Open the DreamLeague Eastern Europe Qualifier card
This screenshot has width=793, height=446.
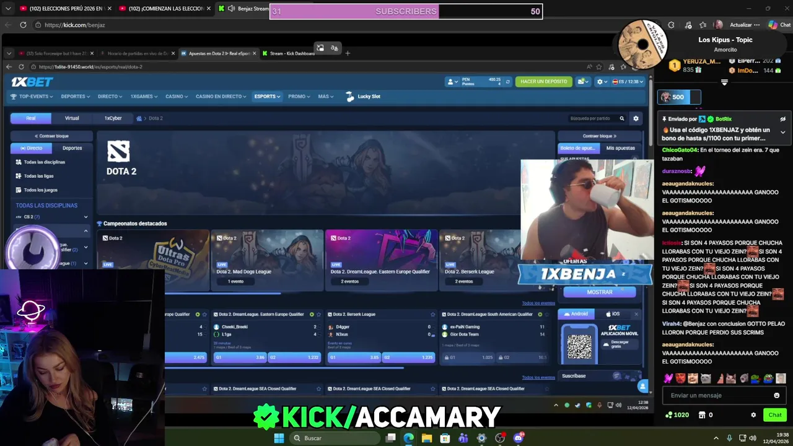pyautogui.click(x=381, y=260)
